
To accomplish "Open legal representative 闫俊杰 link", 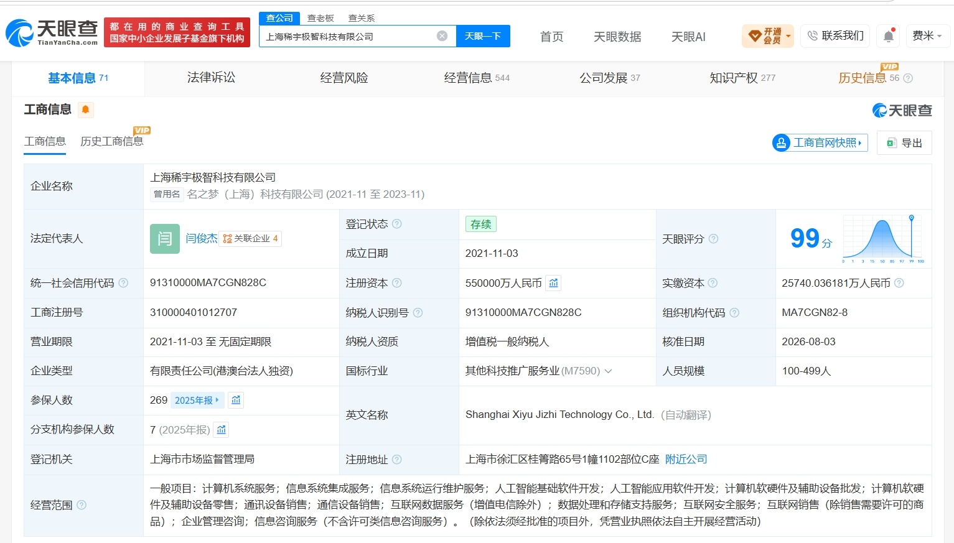I will [x=202, y=238].
